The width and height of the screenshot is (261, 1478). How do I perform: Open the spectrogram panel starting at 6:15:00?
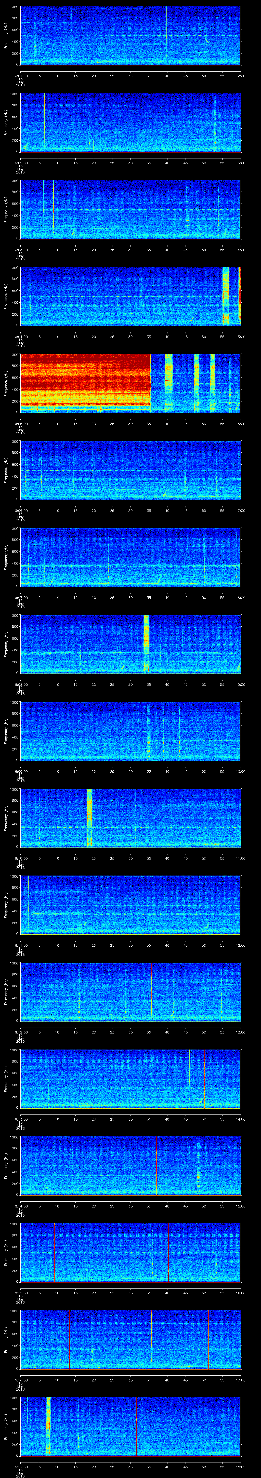pos(131,1253)
